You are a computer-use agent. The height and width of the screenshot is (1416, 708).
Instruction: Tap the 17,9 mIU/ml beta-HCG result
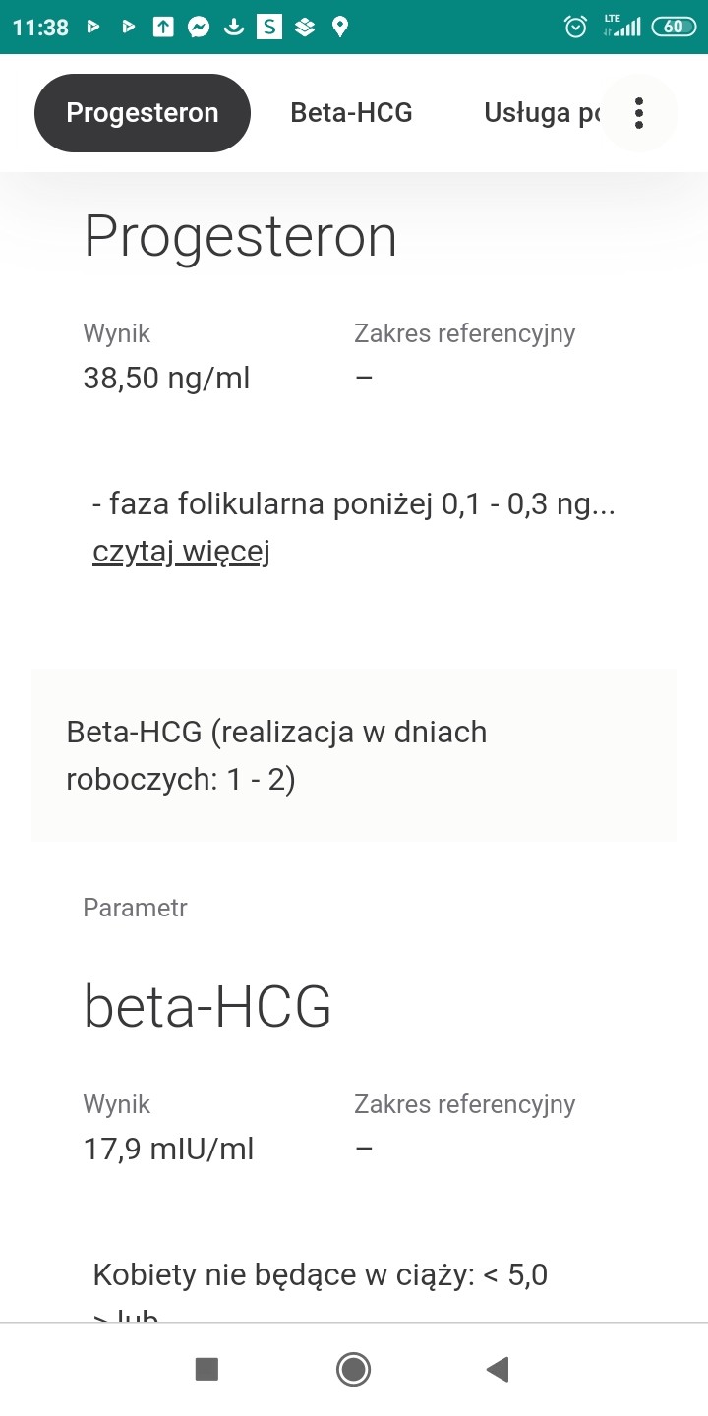[x=169, y=1149]
